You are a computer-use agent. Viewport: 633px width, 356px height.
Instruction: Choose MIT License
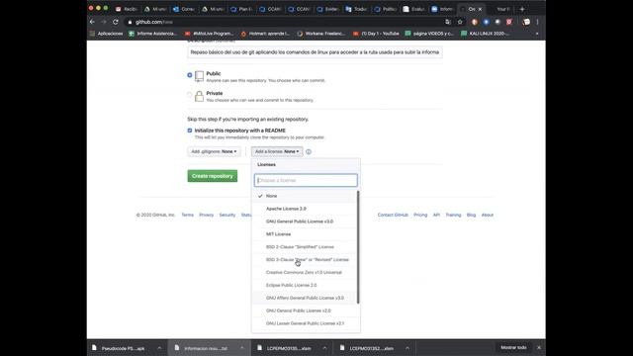[x=305, y=234]
